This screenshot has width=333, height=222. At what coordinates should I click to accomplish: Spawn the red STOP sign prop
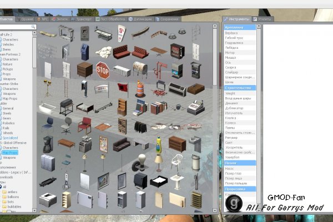coord(103,70)
